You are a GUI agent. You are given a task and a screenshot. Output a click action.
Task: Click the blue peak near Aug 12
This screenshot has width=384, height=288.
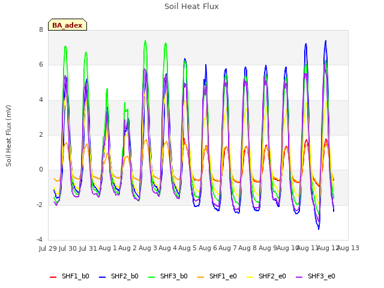(x=326, y=41)
